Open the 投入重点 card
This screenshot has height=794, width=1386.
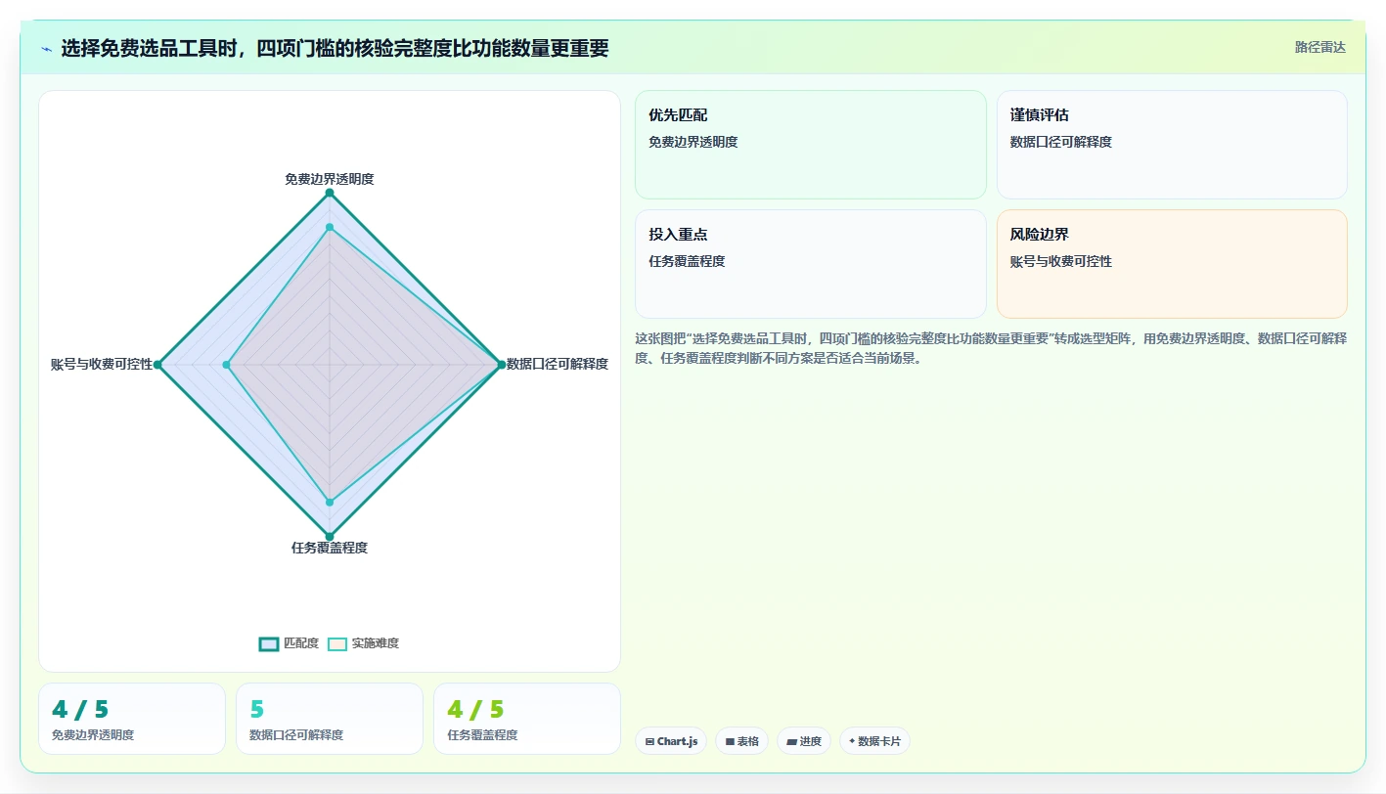coord(811,264)
